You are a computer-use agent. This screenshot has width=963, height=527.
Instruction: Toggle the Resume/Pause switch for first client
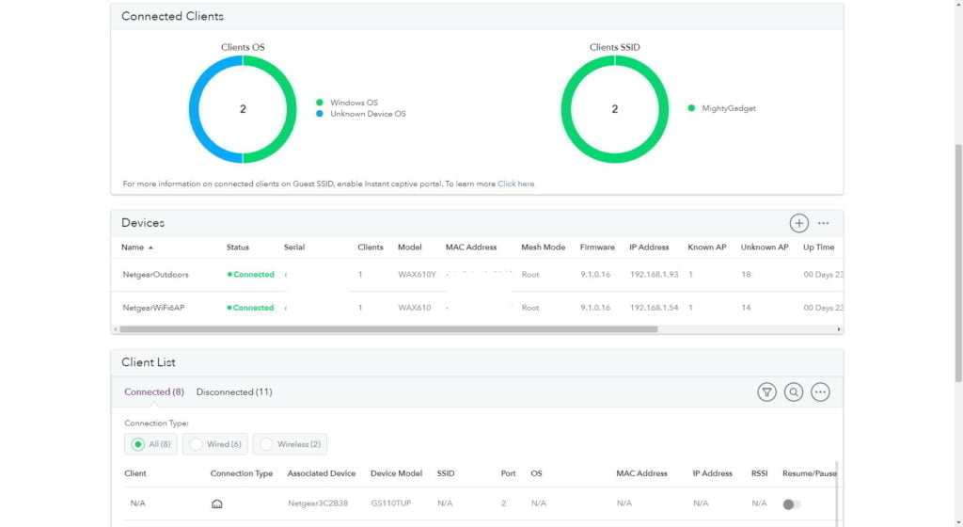click(x=791, y=503)
